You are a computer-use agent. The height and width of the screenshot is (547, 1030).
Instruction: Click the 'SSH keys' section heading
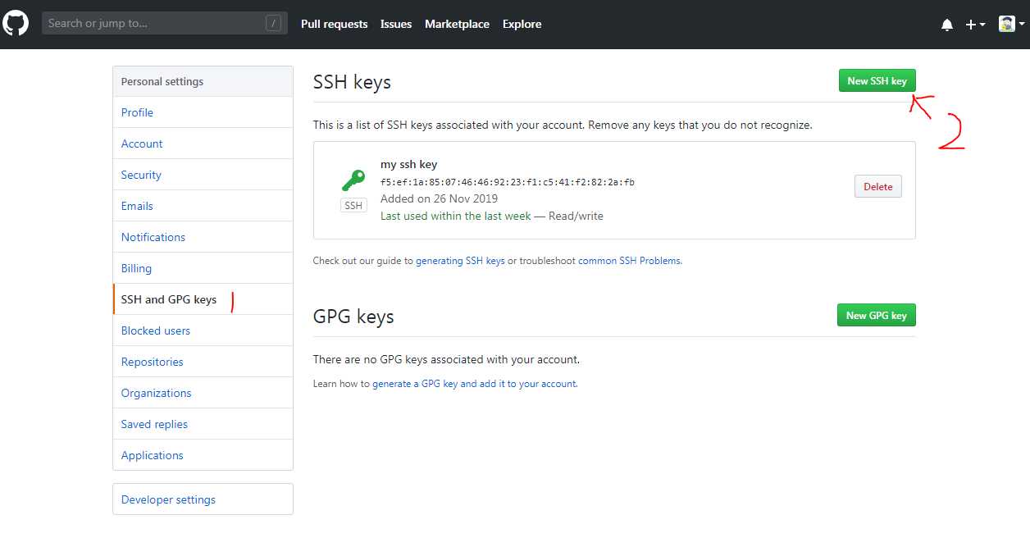pyautogui.click(x=352, y=82)
